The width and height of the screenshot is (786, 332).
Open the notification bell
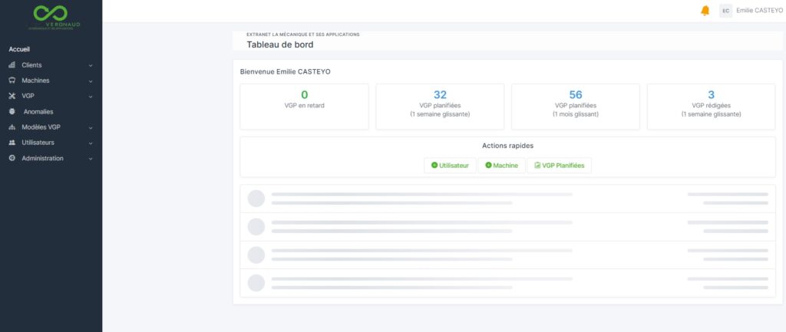tap(705, 11)
